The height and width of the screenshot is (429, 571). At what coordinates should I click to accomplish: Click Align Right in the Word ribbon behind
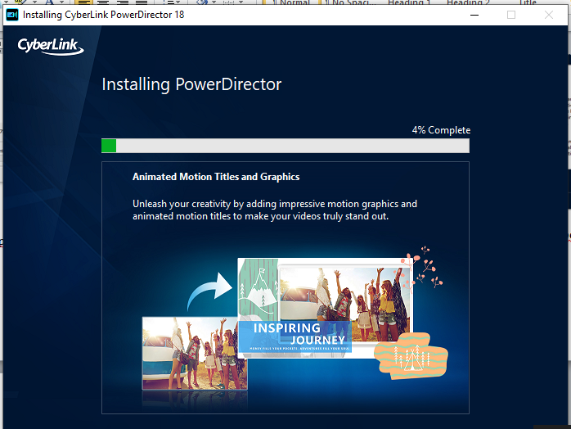[123, 2]
